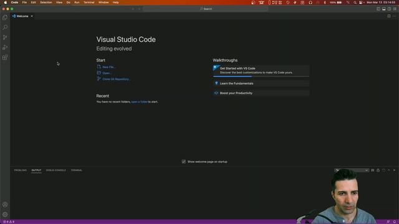This screenshot has width=399, height=224.
Task: Open the Help menu
Action: click(115, 2)
